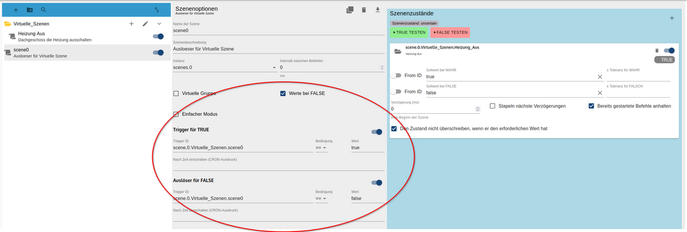Edit the Szenenbeschreibung field
The width and height of the screenshot is (687, 232).
coord(278,49)
